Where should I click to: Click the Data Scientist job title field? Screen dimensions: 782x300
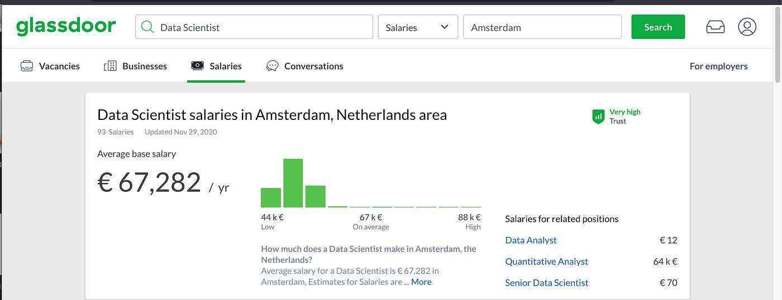[x=254, y=27]
